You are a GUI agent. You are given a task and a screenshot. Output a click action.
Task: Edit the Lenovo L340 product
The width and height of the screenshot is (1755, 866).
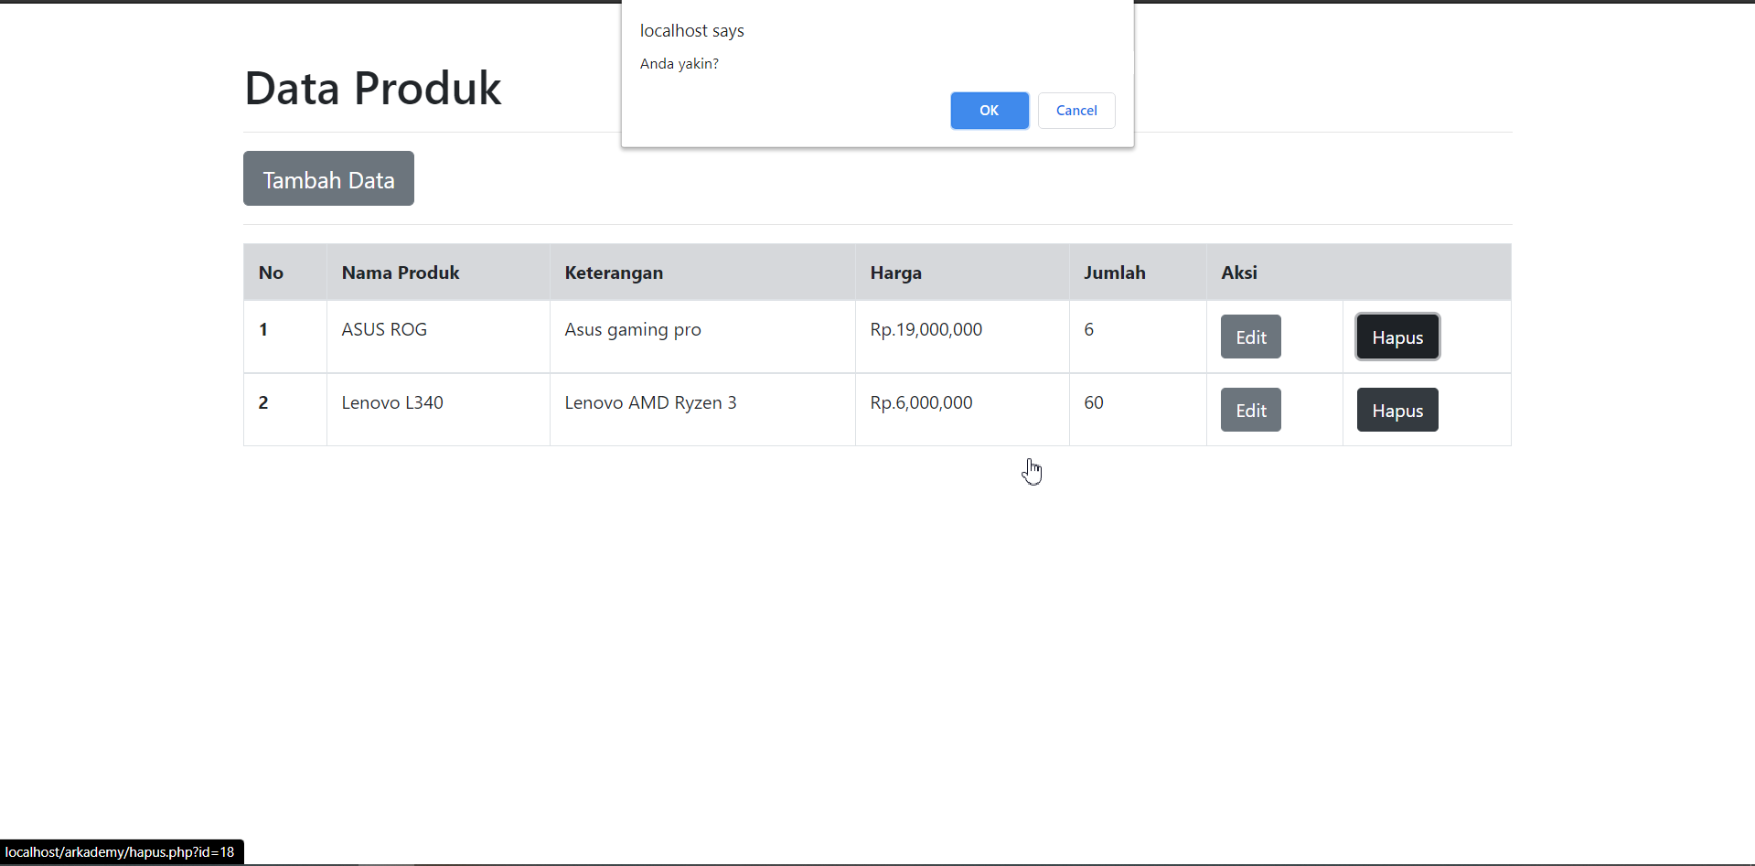(1250, 409)
